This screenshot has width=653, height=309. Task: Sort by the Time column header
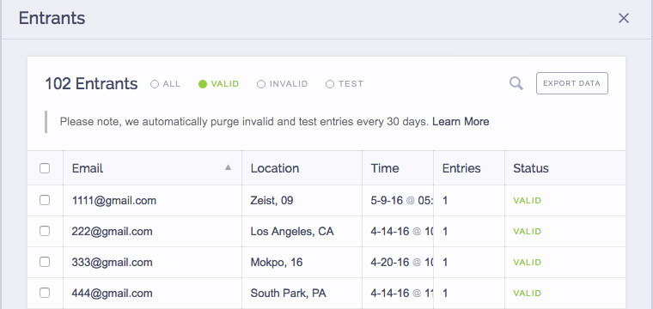[385, 168]
